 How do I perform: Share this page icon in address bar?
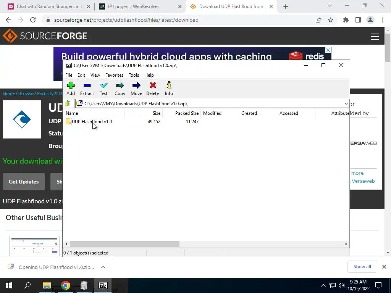(x=318, y=20)
